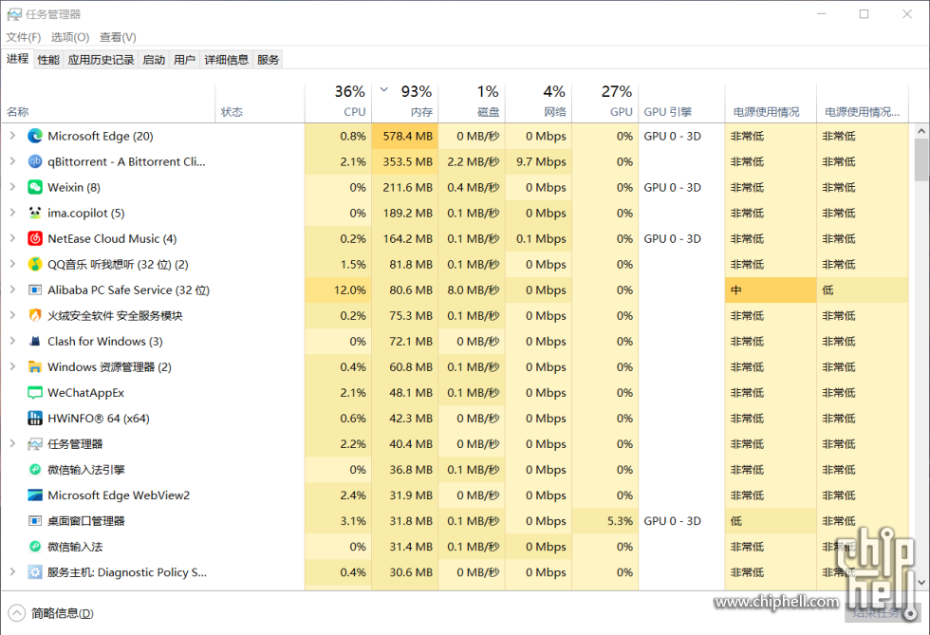Switch to the 启动 tab

point(154,60)
